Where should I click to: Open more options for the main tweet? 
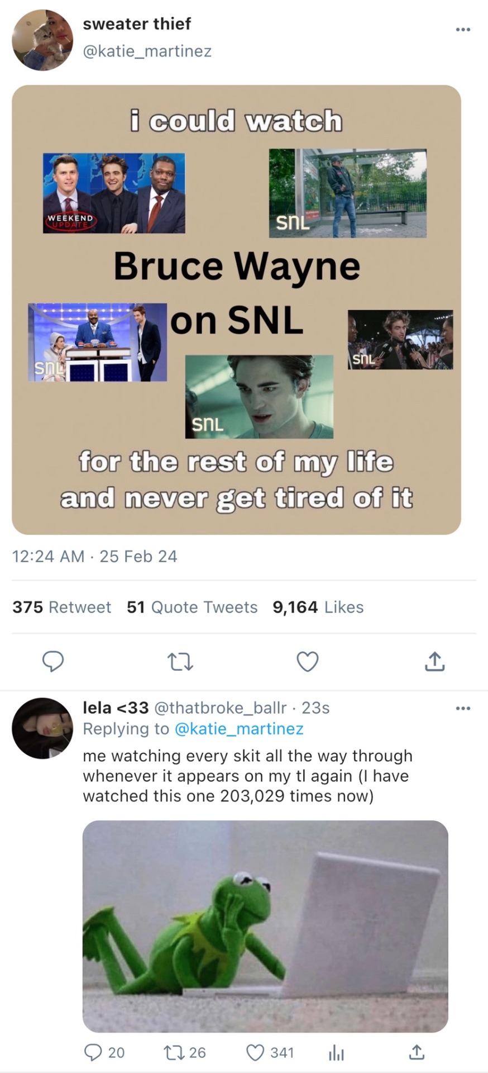[463, 30]
